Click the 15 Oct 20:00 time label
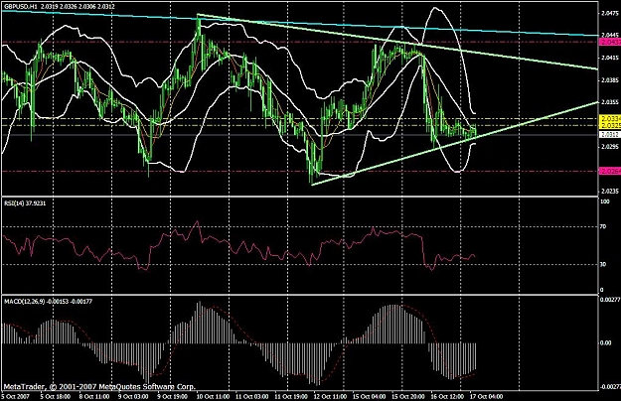This screenshot has width=621, height=401. click(x=408, y=397)
